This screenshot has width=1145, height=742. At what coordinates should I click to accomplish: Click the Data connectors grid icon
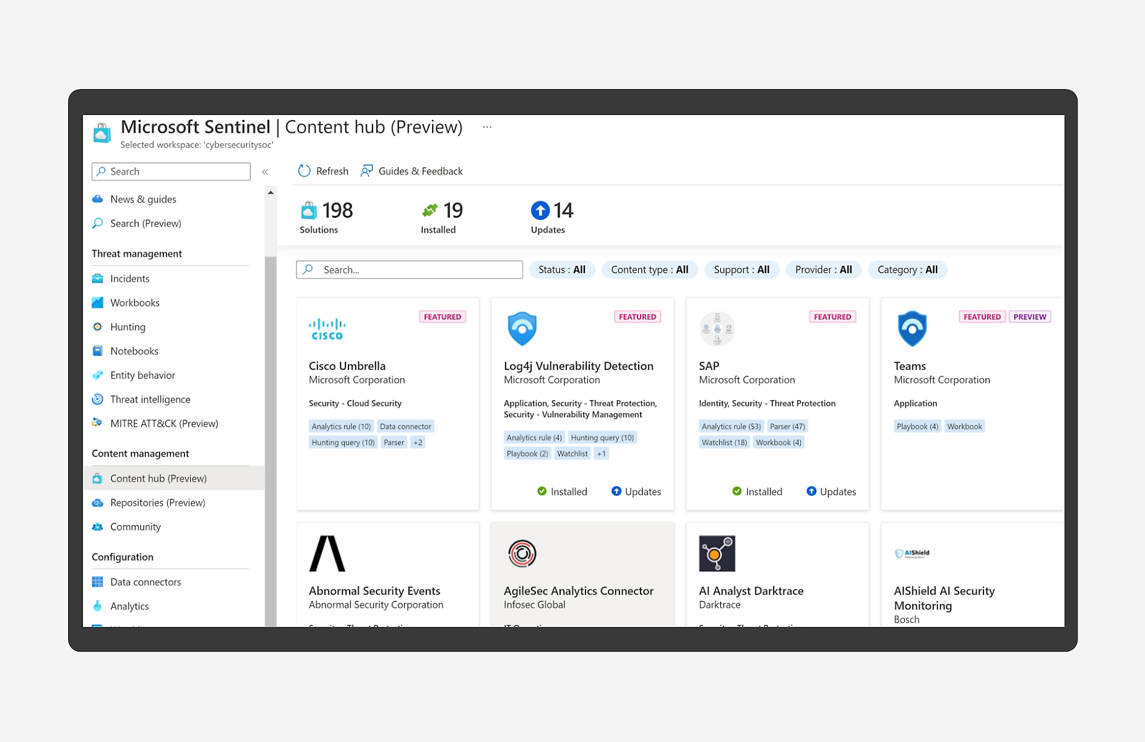(98, 582)
